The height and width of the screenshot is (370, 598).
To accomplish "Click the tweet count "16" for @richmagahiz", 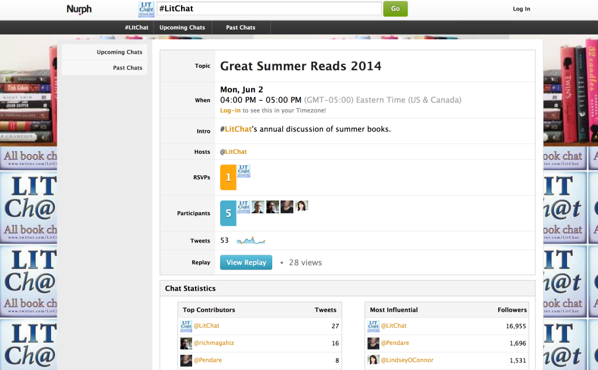I will (x=335, y=343).
